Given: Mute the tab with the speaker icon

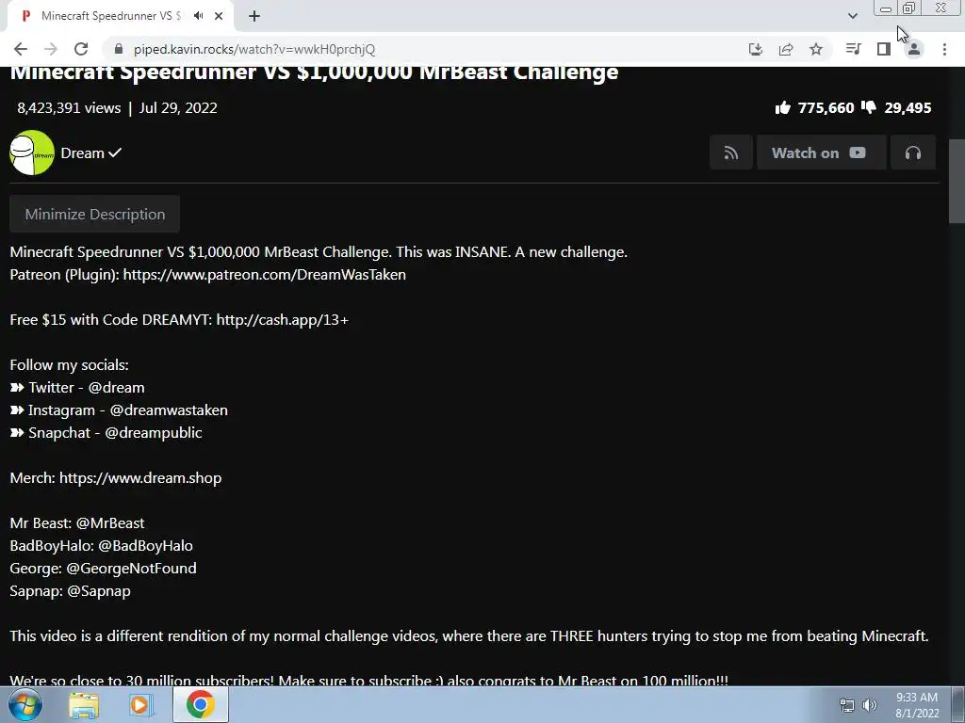Looking at the screenshot, I should 198,16.
